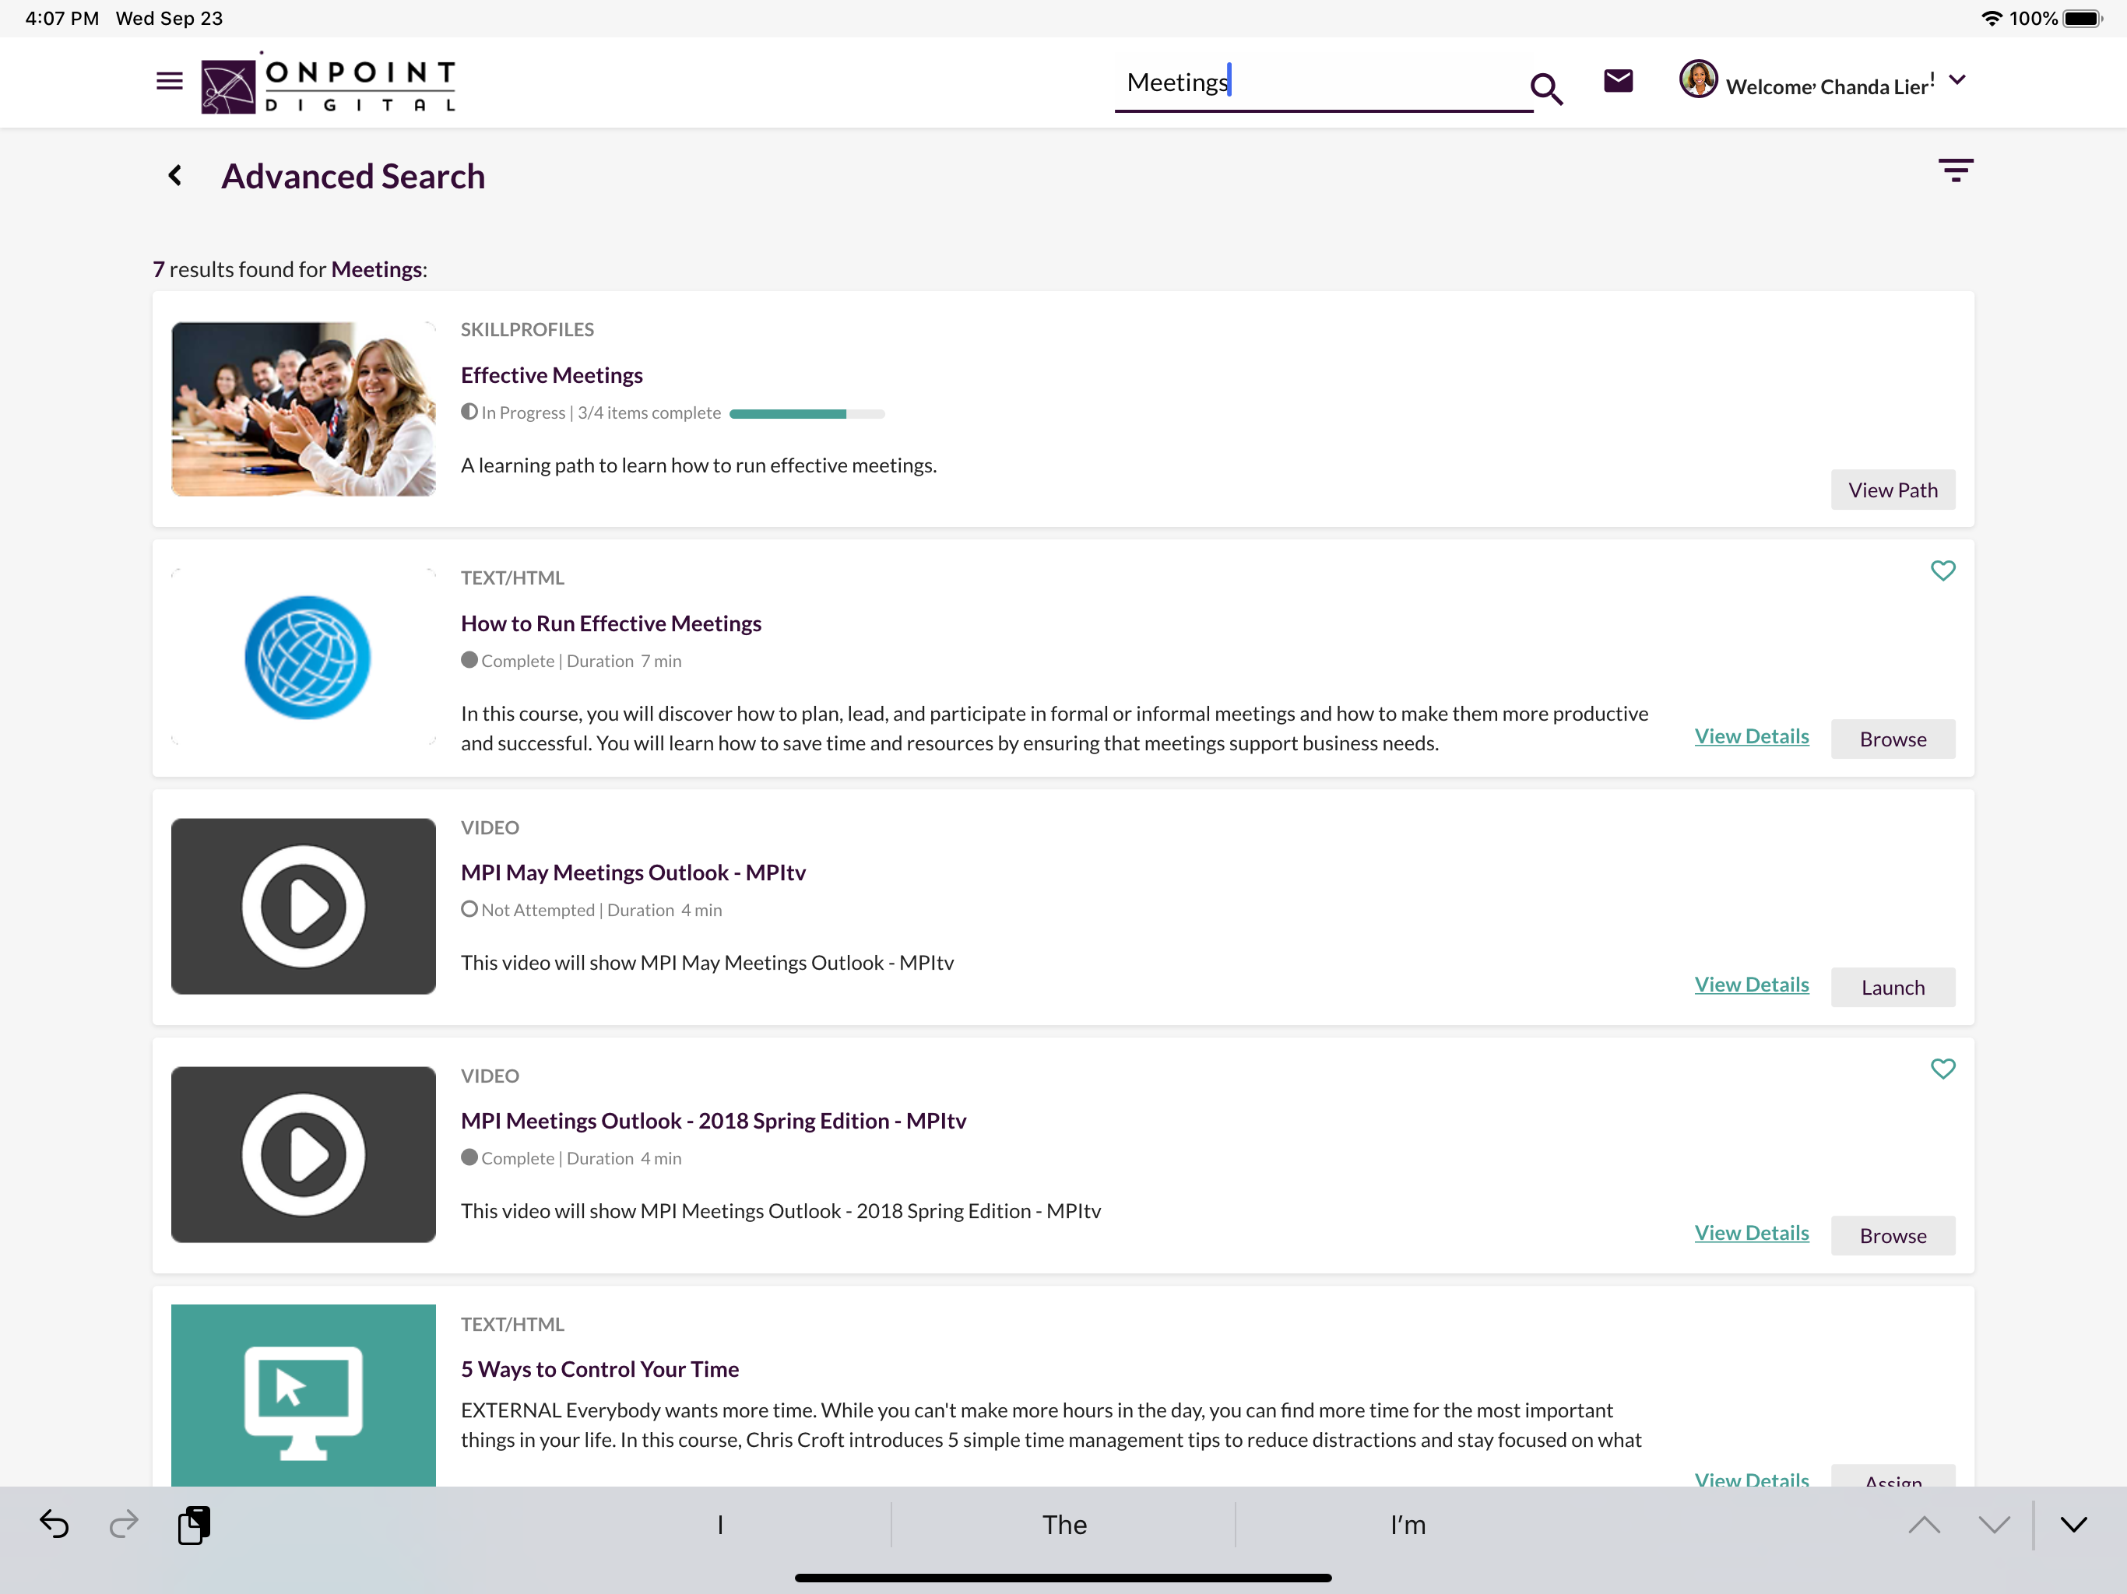The image size is (2127, 1594).
Task: Select the 'The' keyboard suggestion
Action: 1063,1525
